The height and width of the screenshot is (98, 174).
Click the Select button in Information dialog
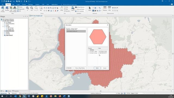(97, 68)
